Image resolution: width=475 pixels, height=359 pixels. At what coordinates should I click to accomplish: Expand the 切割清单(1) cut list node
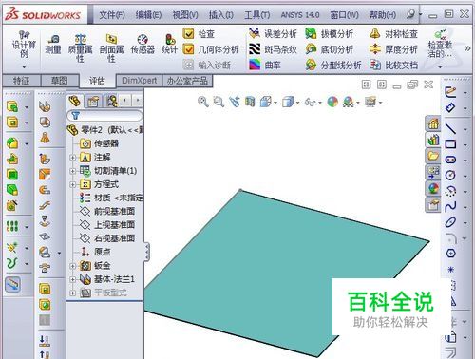(x=73, y=171)
